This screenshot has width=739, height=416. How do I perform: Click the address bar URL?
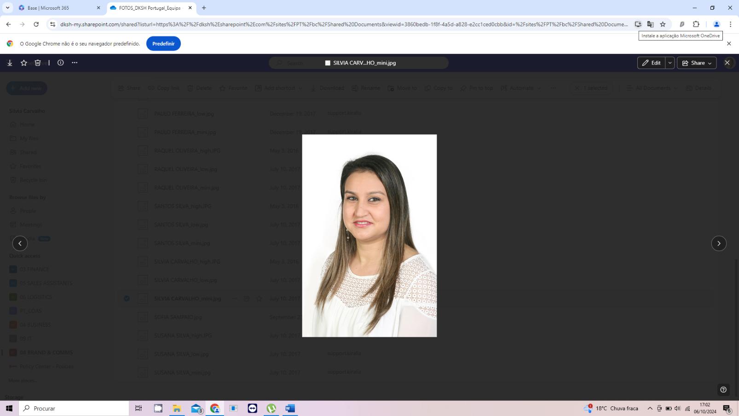click(344, 24)
